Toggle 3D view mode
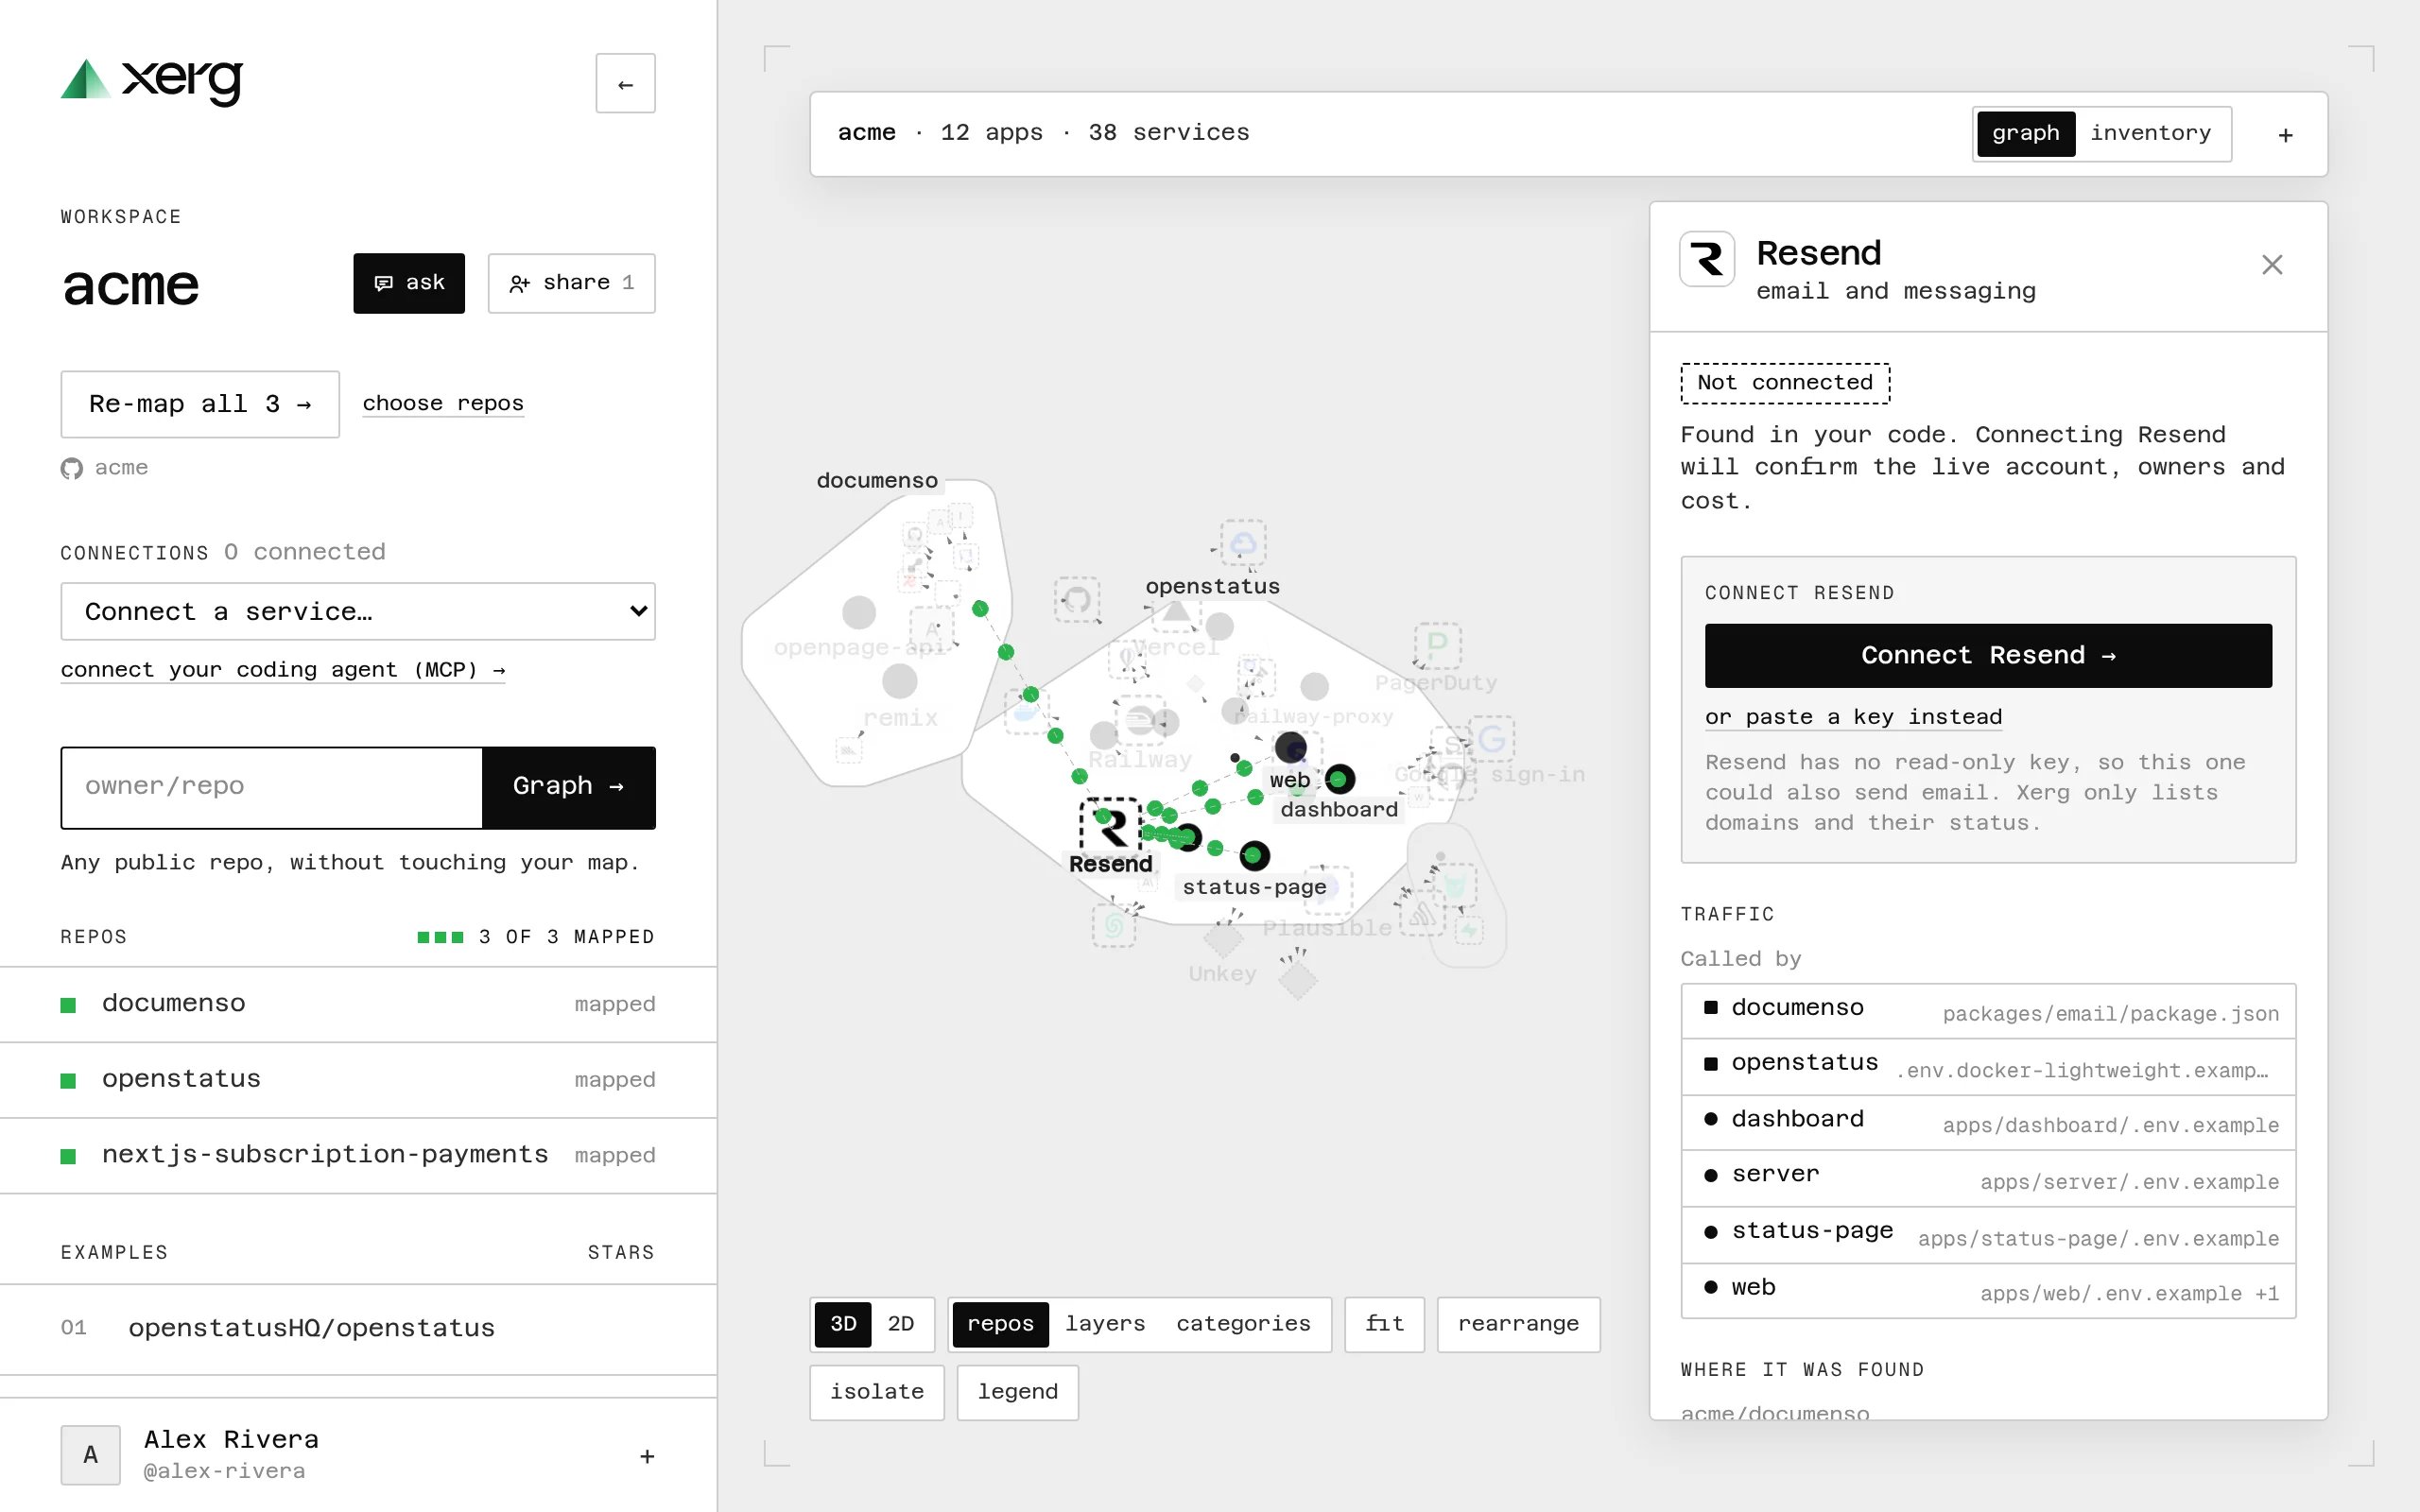The image size is (2420, 1512). click(843, 1324)
